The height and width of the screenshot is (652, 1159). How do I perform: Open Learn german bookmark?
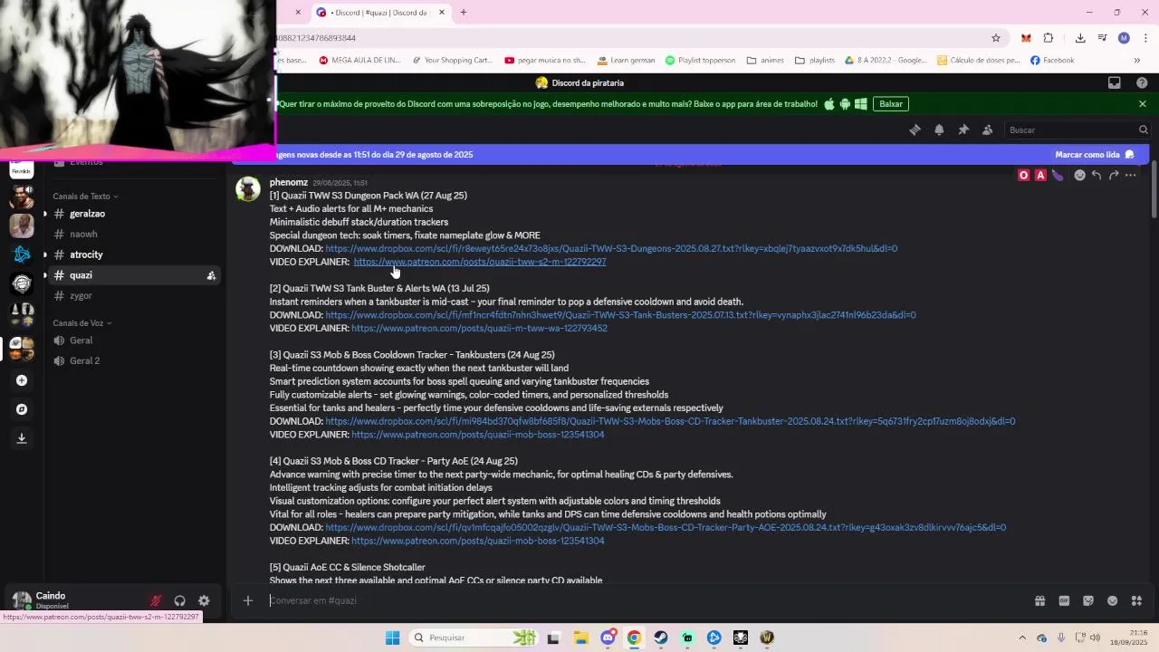[x=627, y=61]
